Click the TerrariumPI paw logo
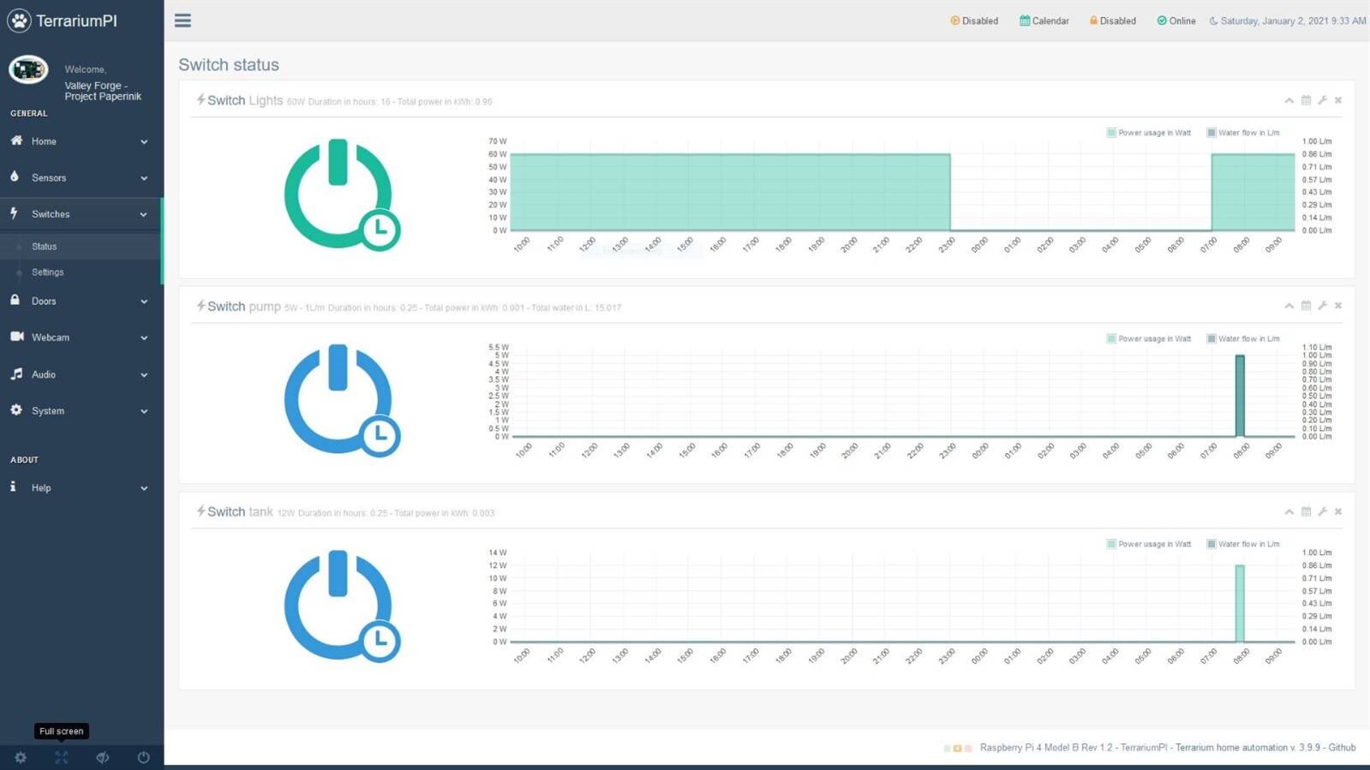This screenshot has width=1370, height=770. pos(19,21)
